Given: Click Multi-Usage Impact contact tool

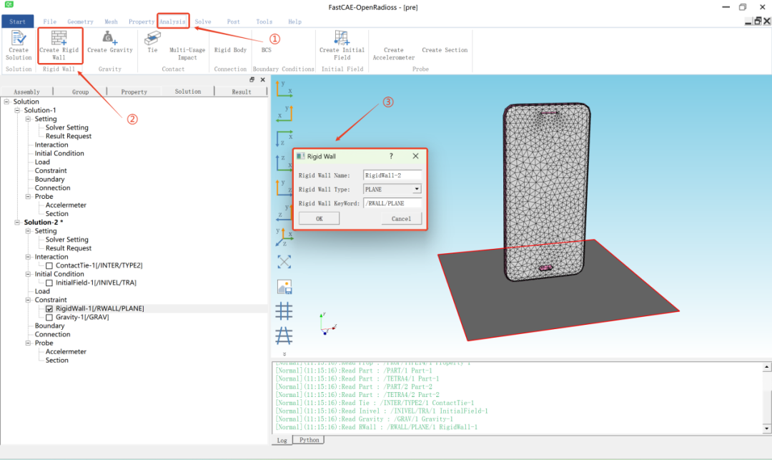Looking at the screenshot, I should (x=187, y=53).
